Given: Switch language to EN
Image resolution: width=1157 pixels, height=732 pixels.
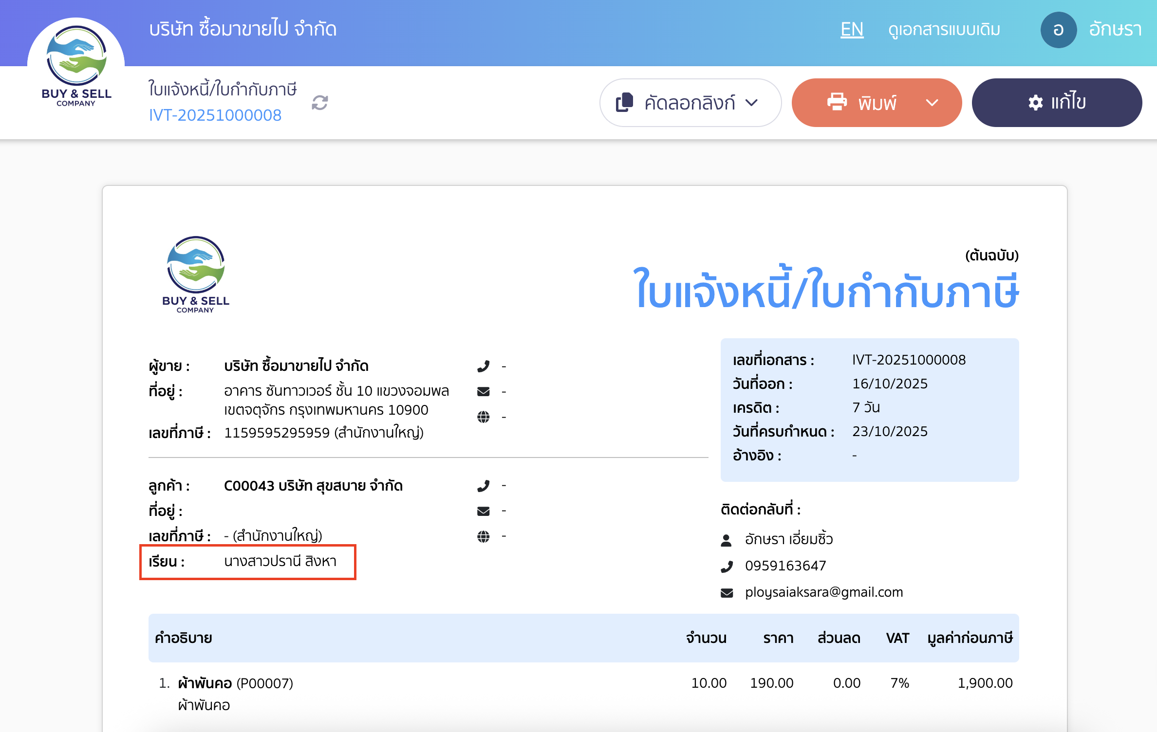Looking at the screenshot, I should 852,29.
